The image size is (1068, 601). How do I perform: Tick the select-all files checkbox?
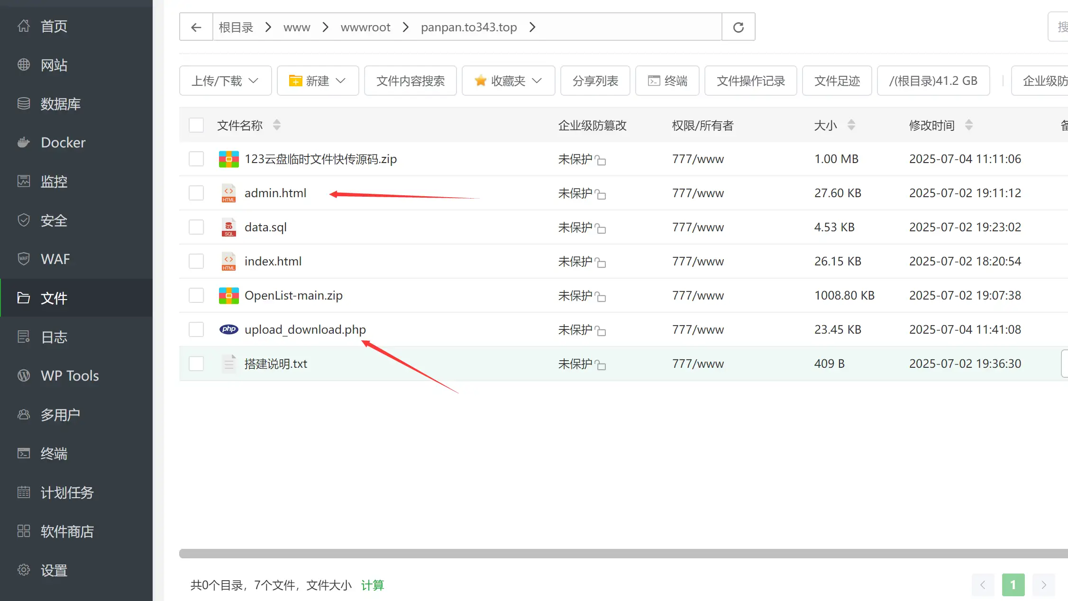tap(196, 125)
